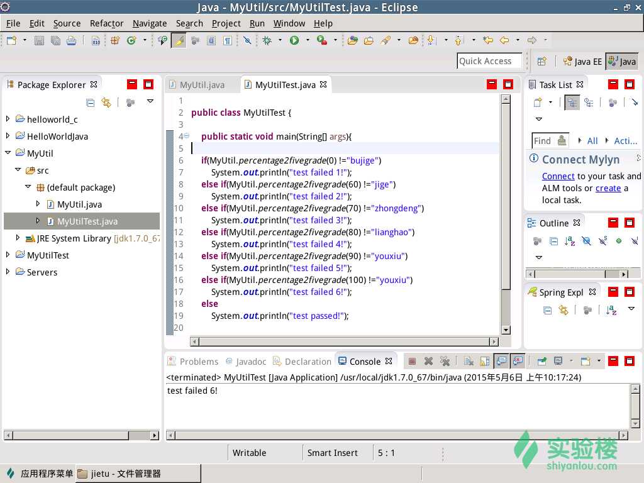Open the Project menu
This screenshot has height=483, width=644.
coord(226,23)
